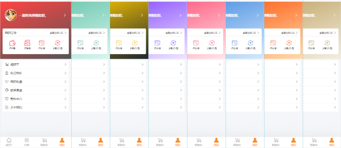Open 购物车 tab in the dark-yellow panel
The image size is (341, 148).
point(122,142)
